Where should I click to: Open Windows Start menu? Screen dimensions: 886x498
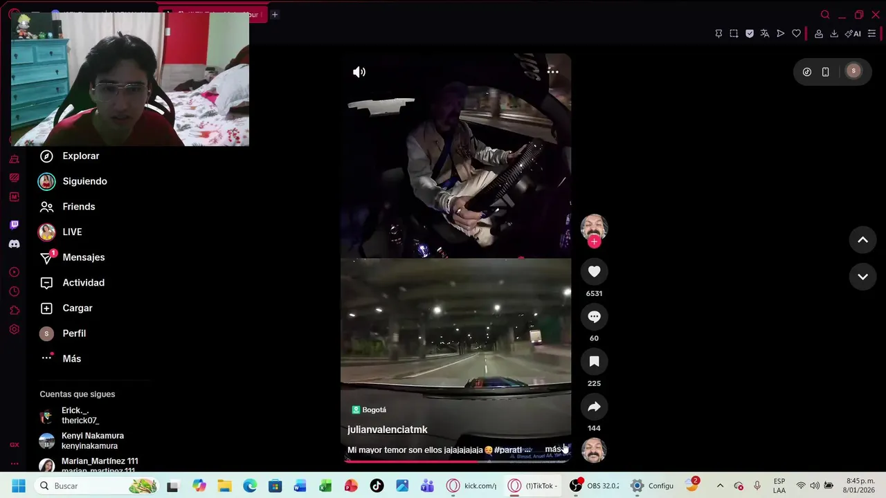click(19, 486)
